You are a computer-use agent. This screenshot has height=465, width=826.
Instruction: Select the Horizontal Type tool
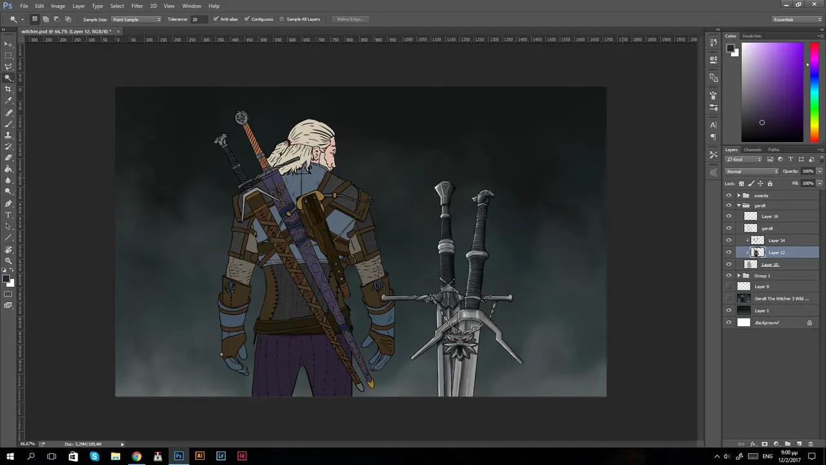[x=8, y=214]
